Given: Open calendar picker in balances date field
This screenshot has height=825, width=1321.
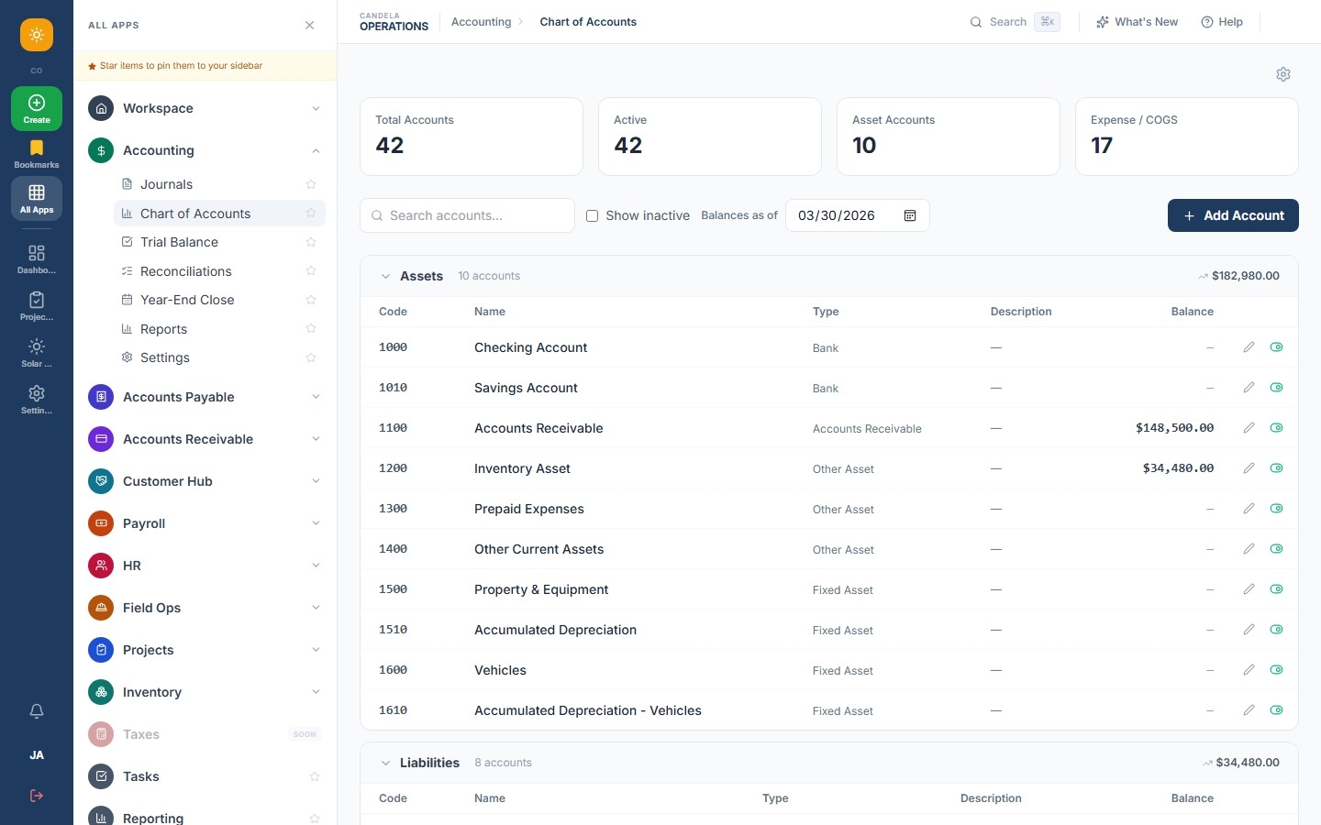Looking at the screenshot, I should 910,215.
